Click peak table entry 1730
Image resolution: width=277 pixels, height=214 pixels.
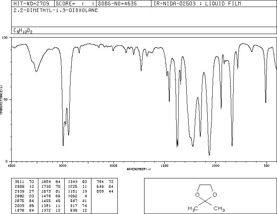point(46,187)
